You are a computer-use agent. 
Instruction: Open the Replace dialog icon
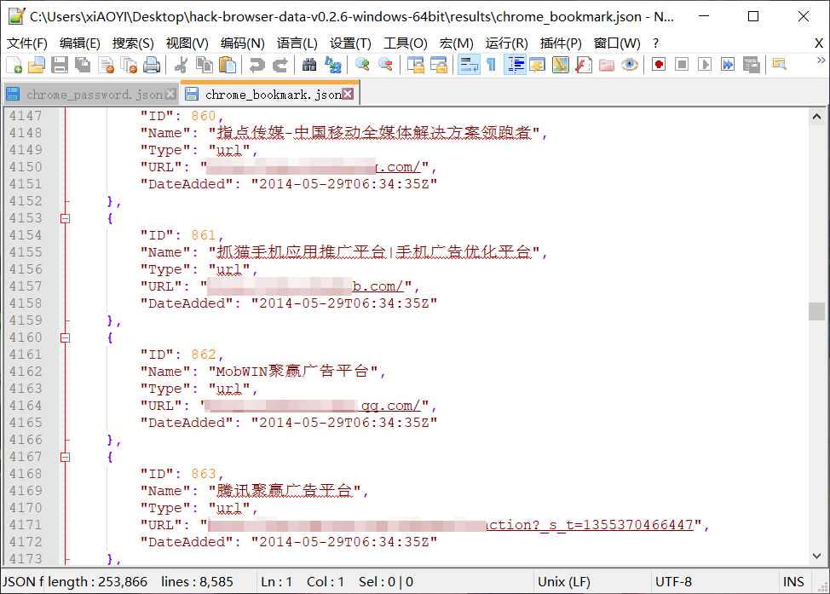coord(332,65)
